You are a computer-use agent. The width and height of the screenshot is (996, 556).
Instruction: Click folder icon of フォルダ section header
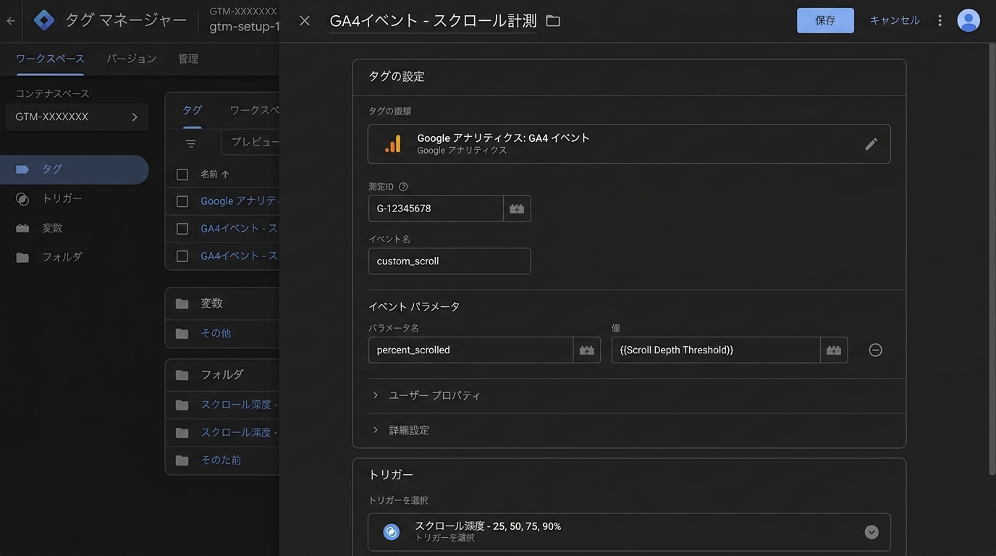pyautogui.click(x=182, y=375)
